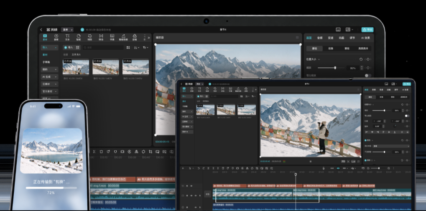The width and height of the screenshot is (426, 211).
Task: Select the VLOG 3.MOV lake thumbnail on laptop
Action: [135, 67]
